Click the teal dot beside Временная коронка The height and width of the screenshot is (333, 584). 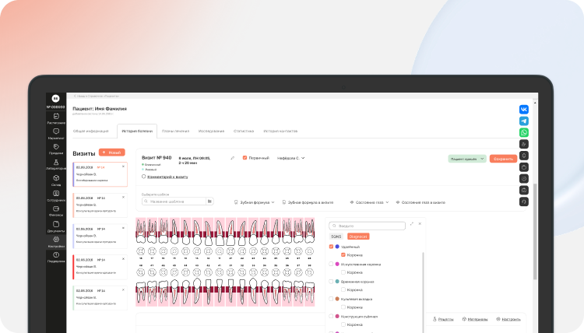click(x=337, y=282)
